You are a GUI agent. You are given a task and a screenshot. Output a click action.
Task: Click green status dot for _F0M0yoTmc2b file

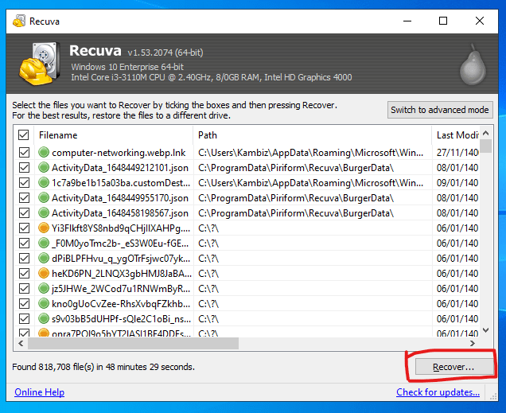coord(44,243)
